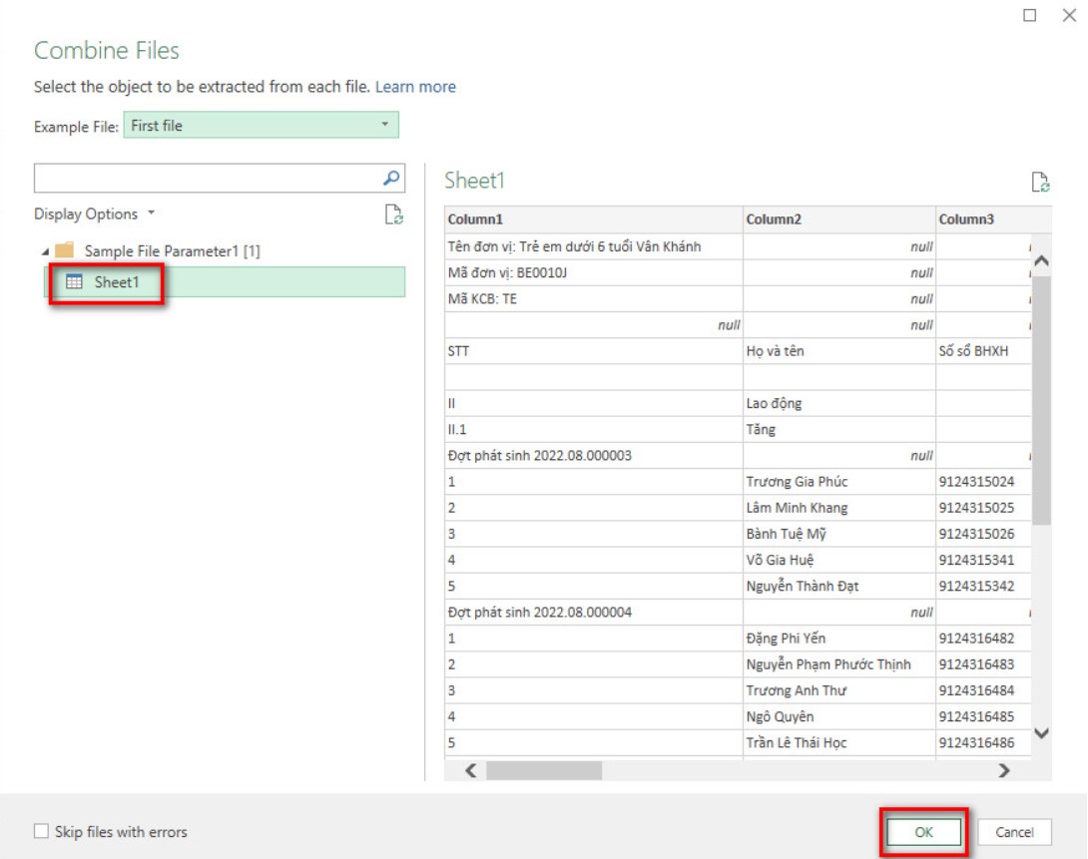
Task: Click the Column3 header
Action: click(x=993, y=219)
